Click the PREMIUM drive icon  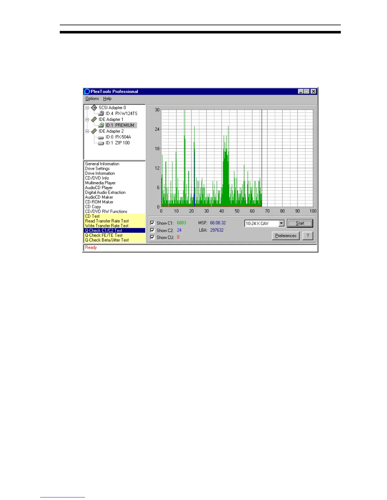101,125
